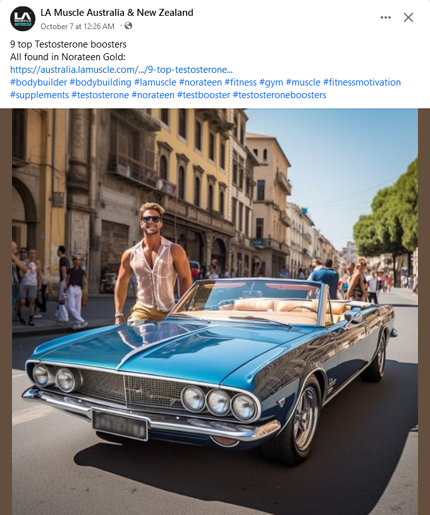This screenshot has height=515, width=430.
Task: Open the #testbooster hashtag
Action: click(x=204, y=95)
